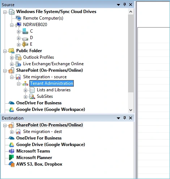Expand the Lists and Libraries node
The width and height of the screenshot is (170, 179).
[25, 90]
